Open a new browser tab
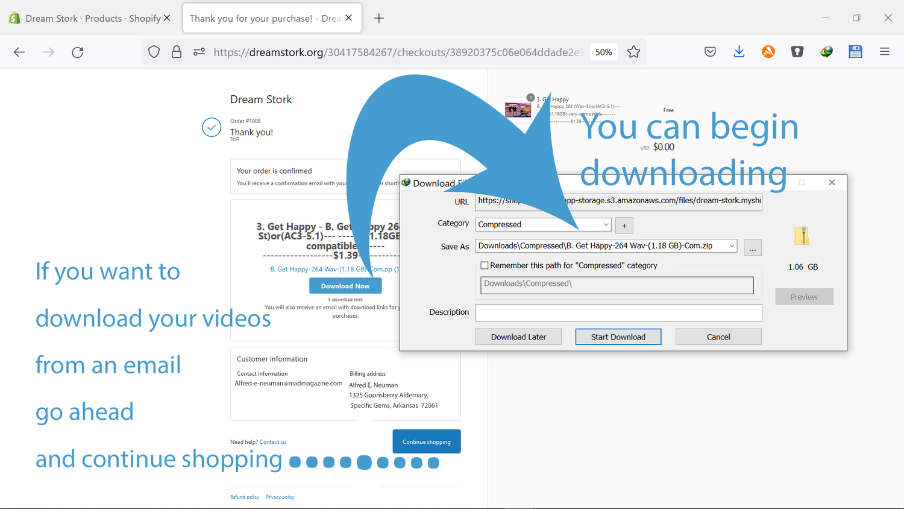This screenshot has width=904, height=509. pos(378,18)
